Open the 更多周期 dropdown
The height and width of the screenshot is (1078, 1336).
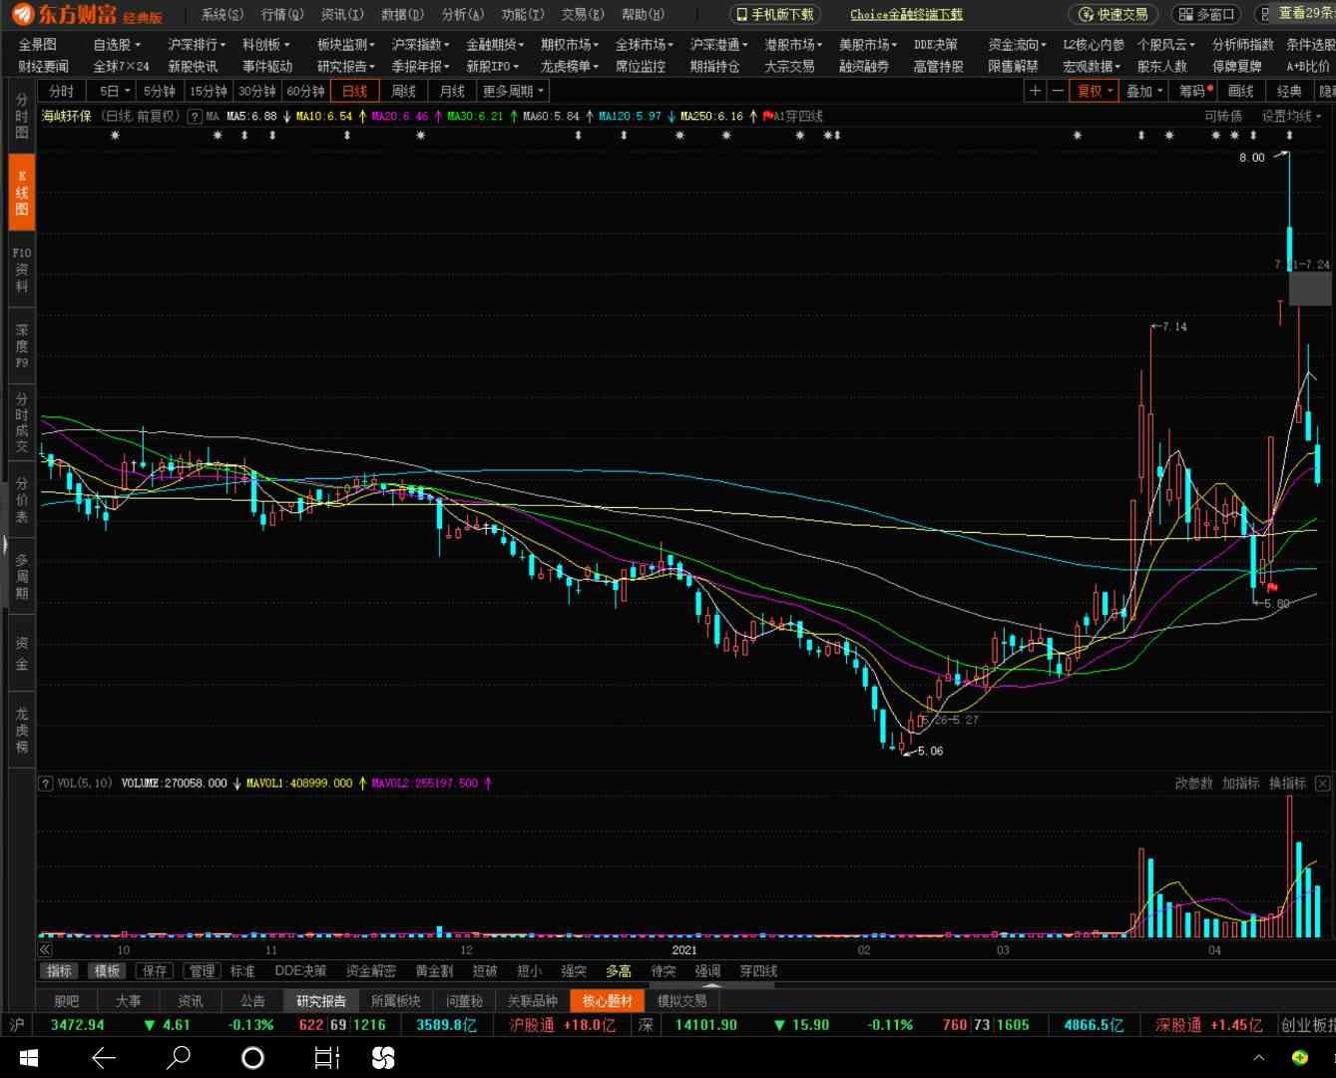coord(513,91)
